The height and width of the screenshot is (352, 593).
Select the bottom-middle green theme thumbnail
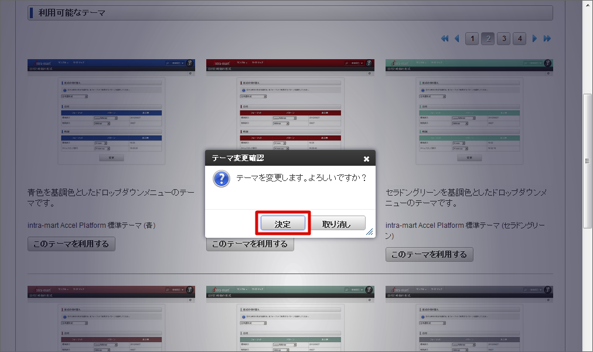coord(290,319)
